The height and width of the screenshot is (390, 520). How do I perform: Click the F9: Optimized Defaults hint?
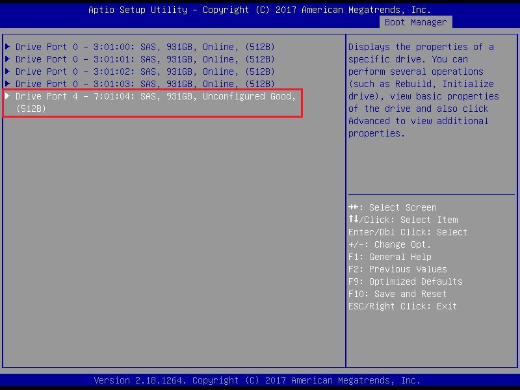pos(405,281)
